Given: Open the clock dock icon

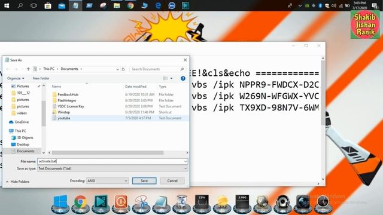Looking at the screenshot, I should [x=323, y=204].
